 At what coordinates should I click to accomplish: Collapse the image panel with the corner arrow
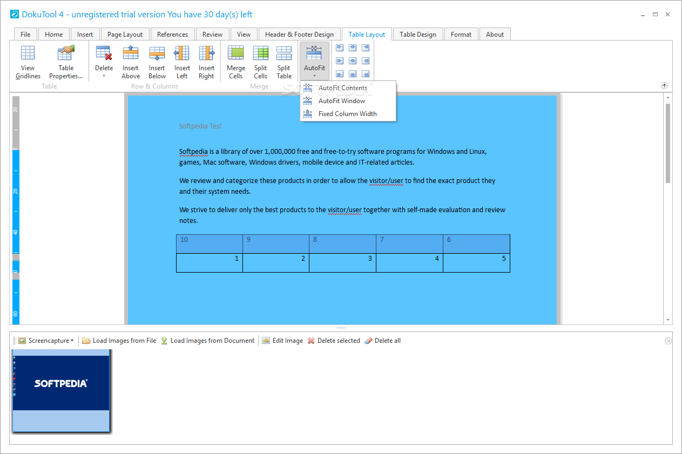tap(668, 341)
